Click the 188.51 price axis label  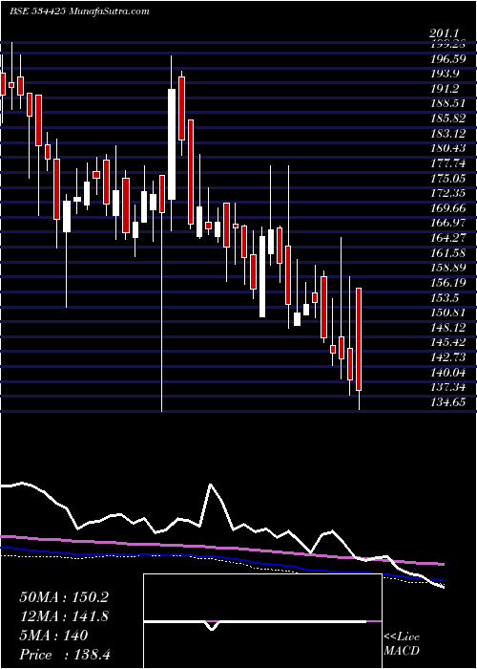click(x=450, y=103)
